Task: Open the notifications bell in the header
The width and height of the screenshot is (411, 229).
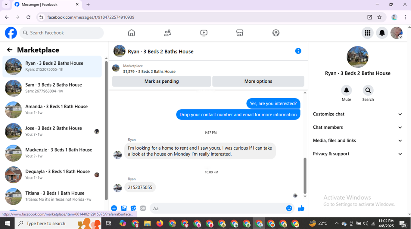Action: (382, 33)
